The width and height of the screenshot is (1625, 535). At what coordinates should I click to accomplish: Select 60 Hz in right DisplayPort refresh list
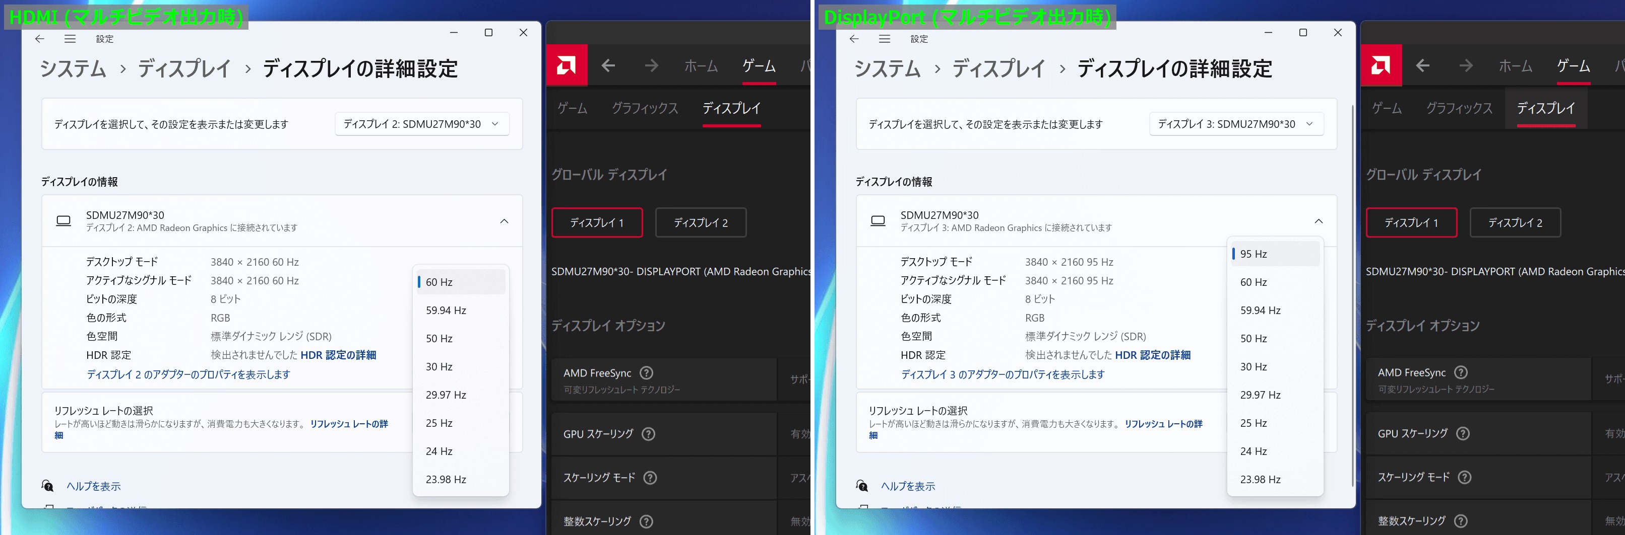(1276, 282)
